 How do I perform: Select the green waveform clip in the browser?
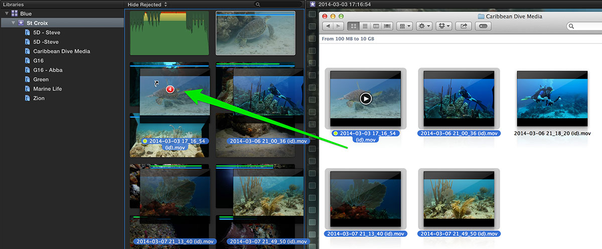click(169, 32)
